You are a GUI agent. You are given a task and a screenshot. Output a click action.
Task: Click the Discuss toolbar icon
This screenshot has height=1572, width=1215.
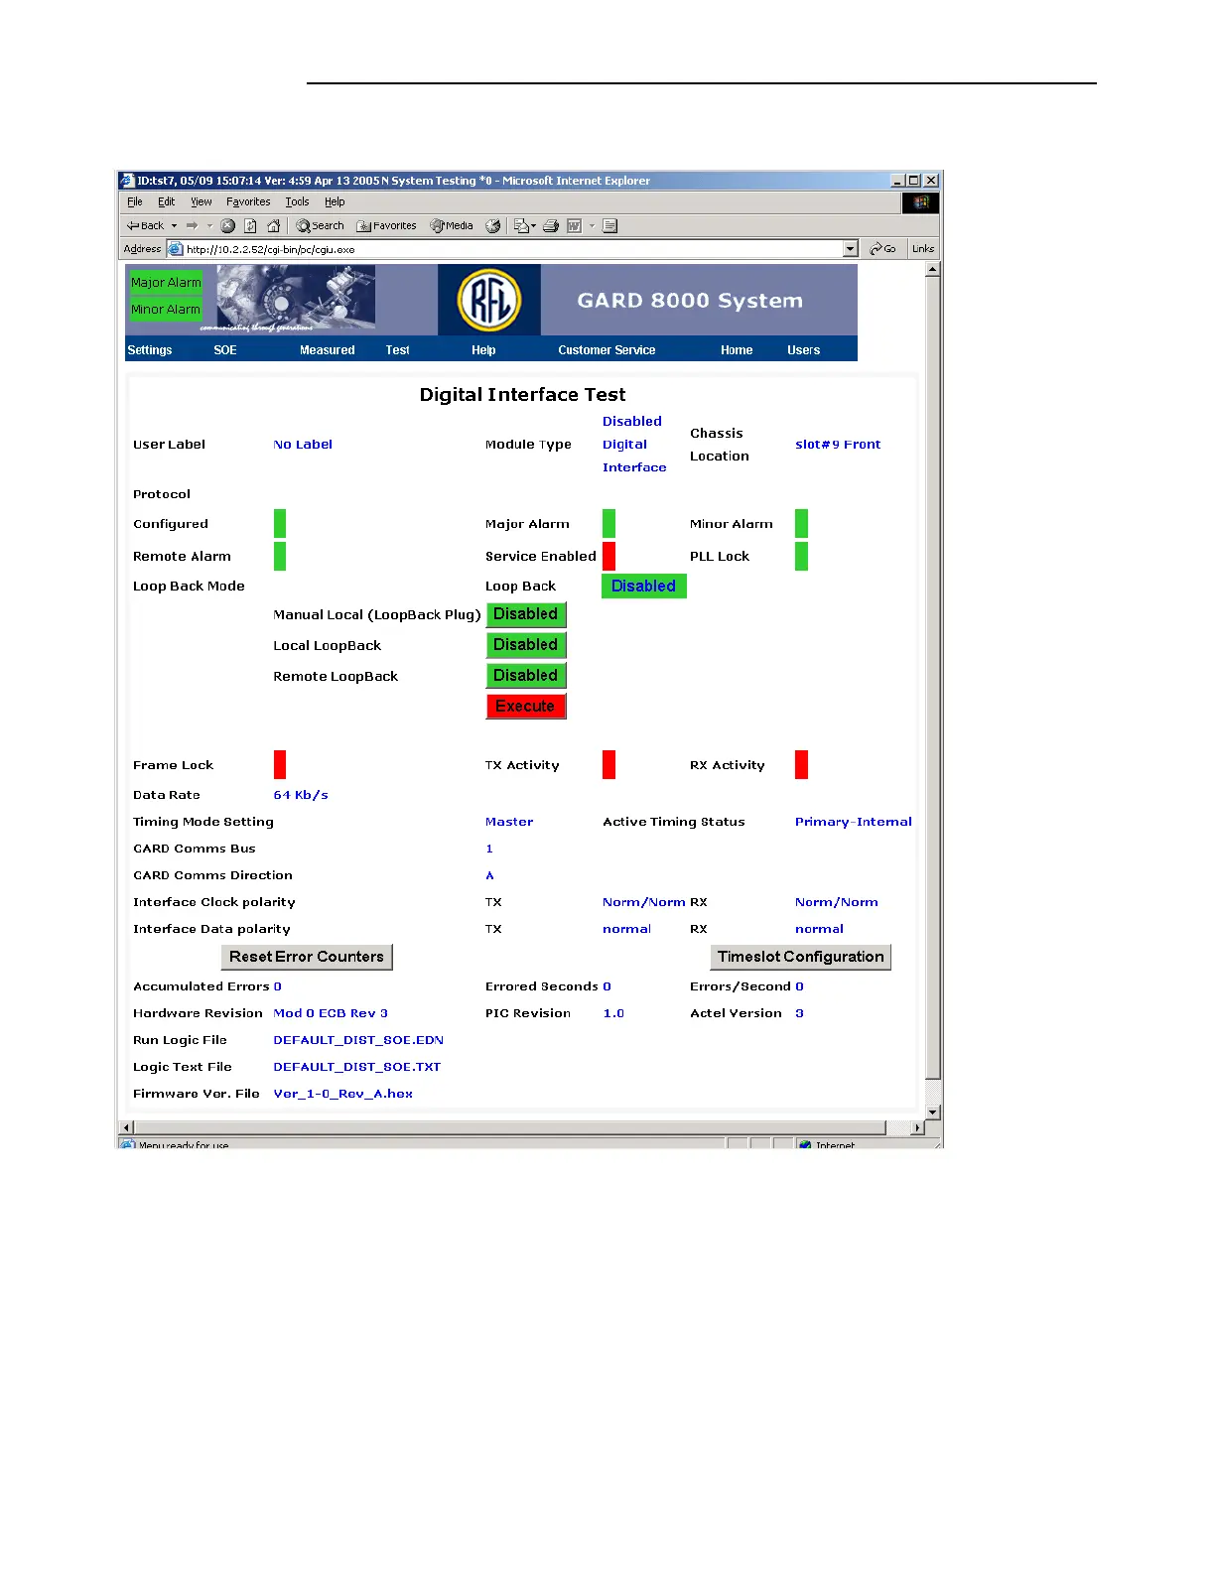pyautogui.click(x=610, y=226)
